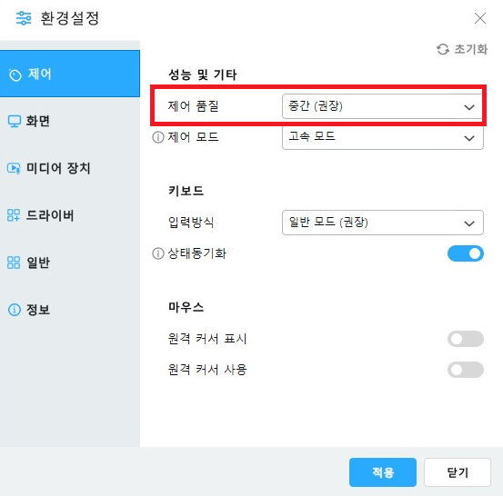The height and width of the screenshot is (496, 503).
Task: Click the 적용 button
Action: pyautogui.click(x=383, y=472)
